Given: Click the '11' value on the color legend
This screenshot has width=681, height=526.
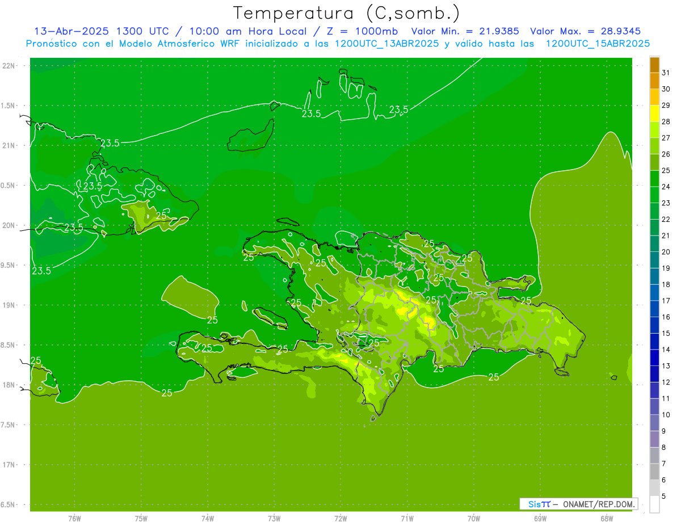Looking at the screenshot, I should click(666, 398).
